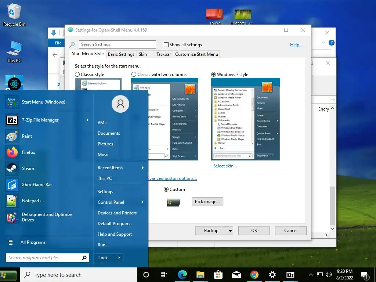Viewport: 376px width, 282px height.
Task: Click the Open-Shell start button
Action: (9, 275)
